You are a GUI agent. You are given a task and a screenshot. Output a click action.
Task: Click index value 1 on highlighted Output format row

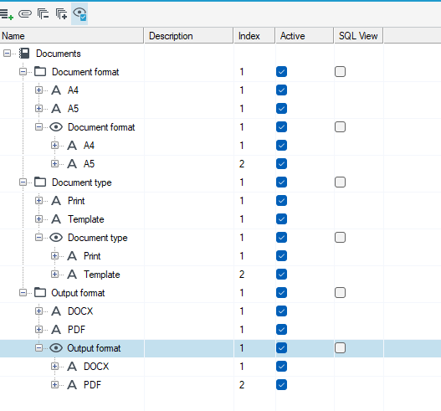242,348
